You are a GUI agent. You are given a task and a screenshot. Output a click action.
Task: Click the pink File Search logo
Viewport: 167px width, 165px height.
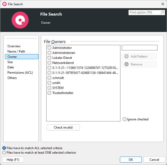(x=20, y=20)
